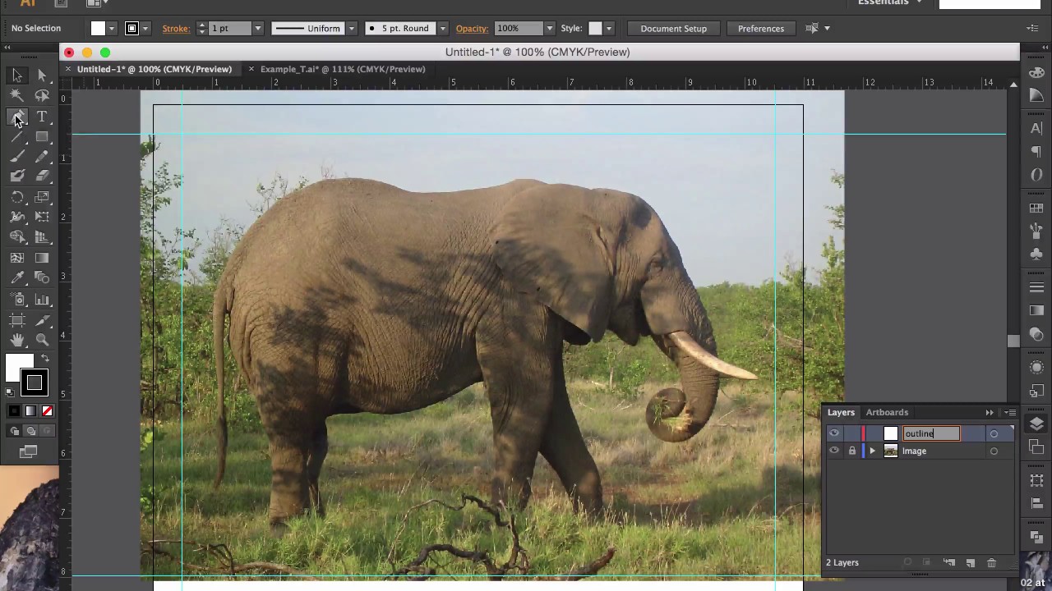Select the Type tool
Viewport: 1052px width, 591px height.
coord(42,117)
